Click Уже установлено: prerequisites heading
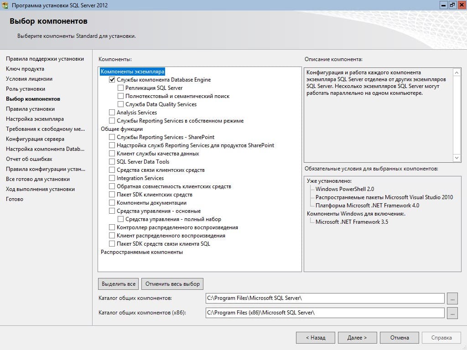Screen dimensions: 467x350 point(329,181)
